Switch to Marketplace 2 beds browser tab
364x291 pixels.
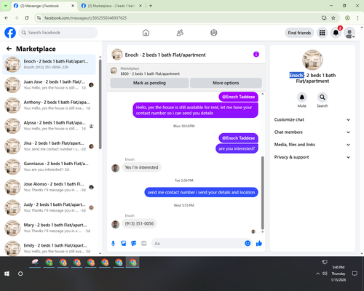[x=111, y=6]
